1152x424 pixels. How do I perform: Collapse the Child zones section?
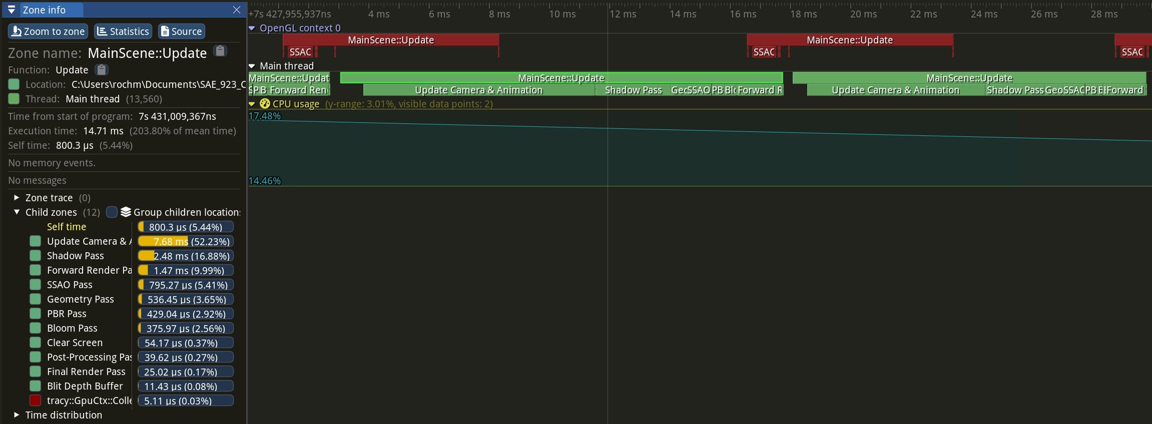[x=17, y=212]
